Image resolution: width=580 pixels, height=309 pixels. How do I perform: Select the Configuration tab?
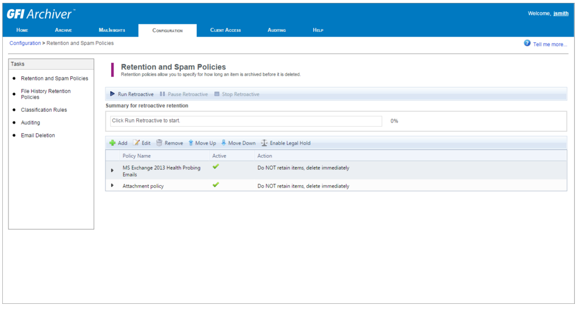pyautogui.click(x=168, y=30)
